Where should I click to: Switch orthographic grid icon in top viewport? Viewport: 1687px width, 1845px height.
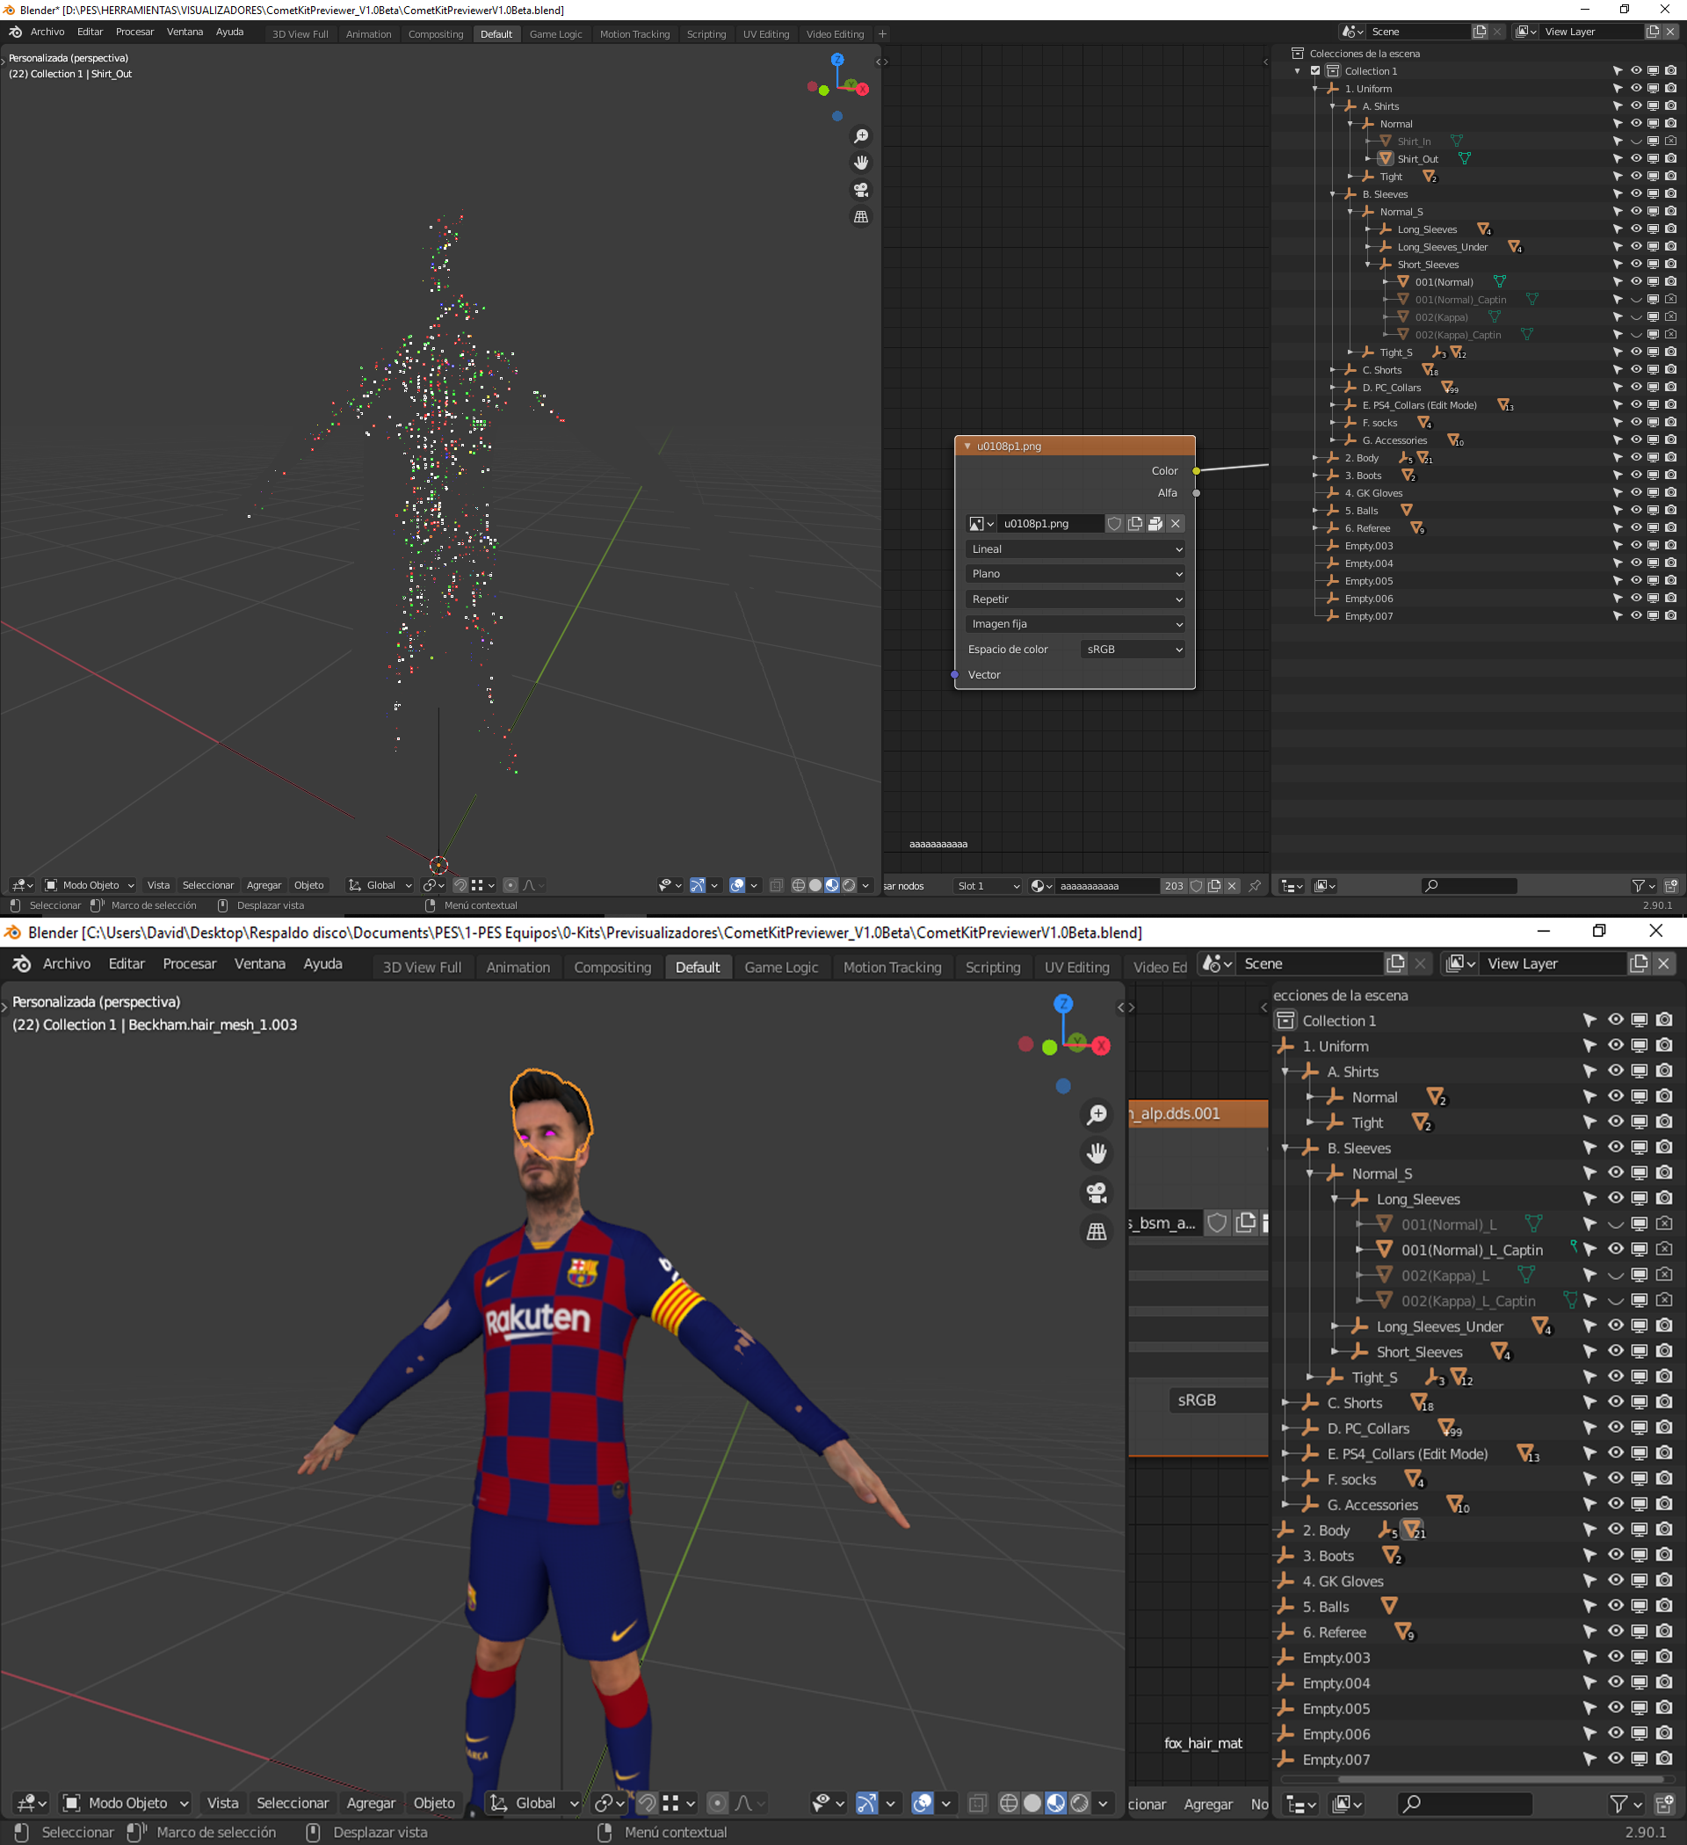tap(861, 217)
